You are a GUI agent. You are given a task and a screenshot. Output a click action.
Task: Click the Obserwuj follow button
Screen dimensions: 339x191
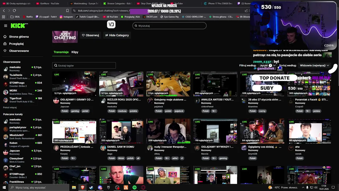[90, 35]
